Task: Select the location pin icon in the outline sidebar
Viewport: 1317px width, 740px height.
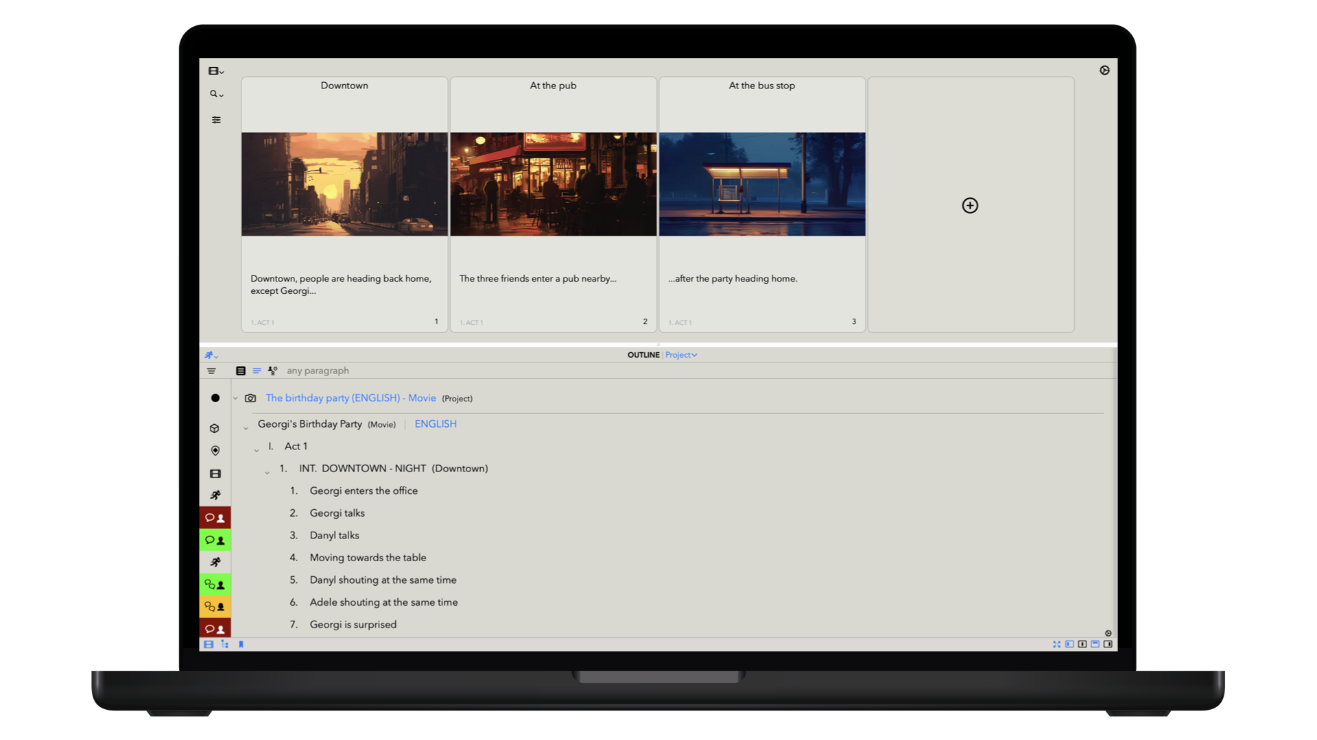Action: 215,450
